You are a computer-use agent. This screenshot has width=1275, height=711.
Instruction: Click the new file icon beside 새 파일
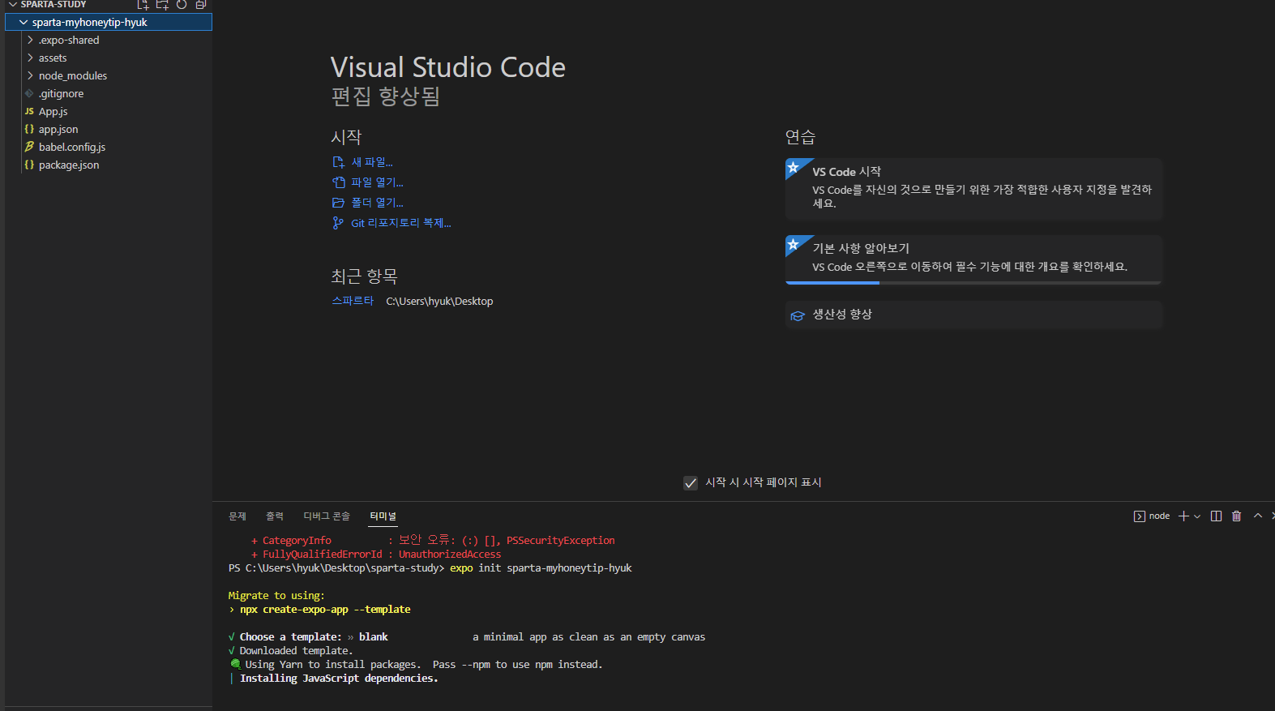pos(339,162)
